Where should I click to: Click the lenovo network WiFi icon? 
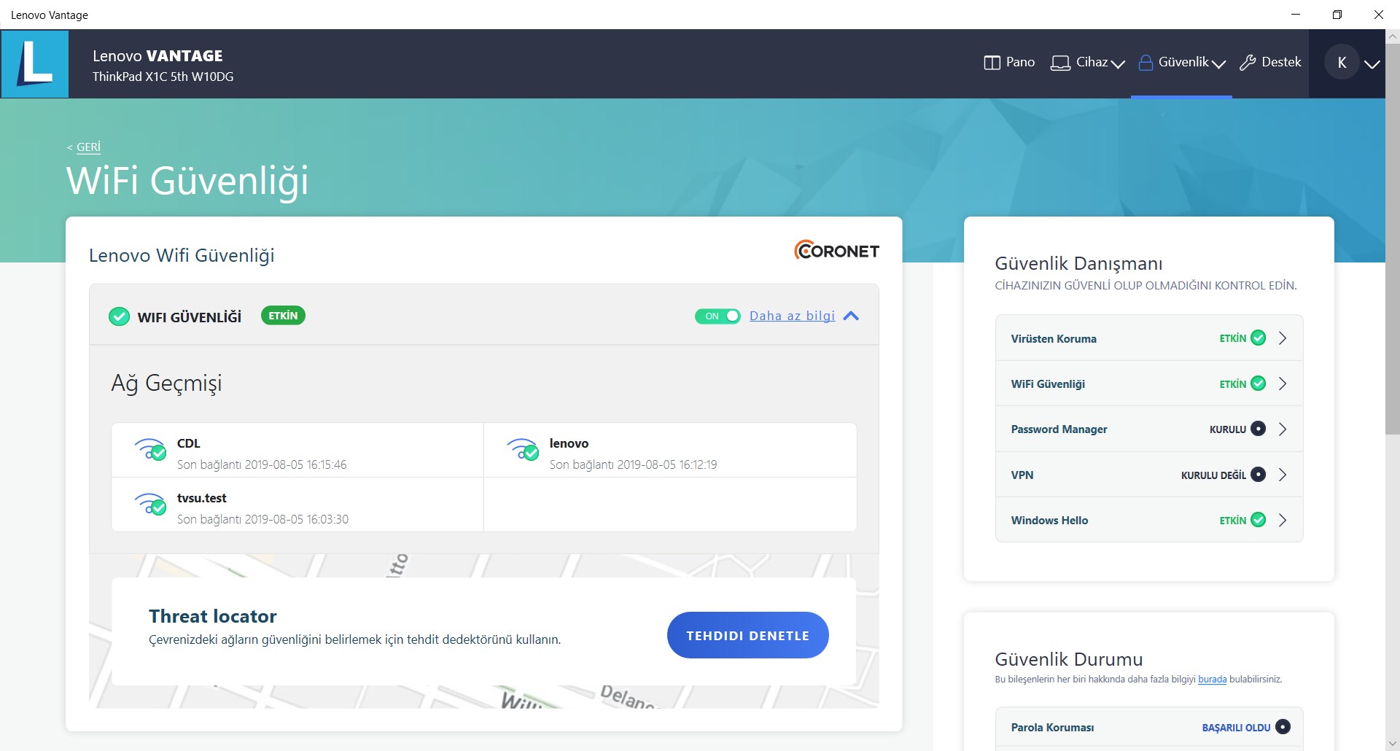point(523,449)
